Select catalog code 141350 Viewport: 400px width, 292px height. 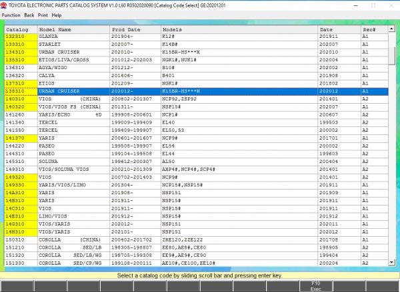pos(21,130)
